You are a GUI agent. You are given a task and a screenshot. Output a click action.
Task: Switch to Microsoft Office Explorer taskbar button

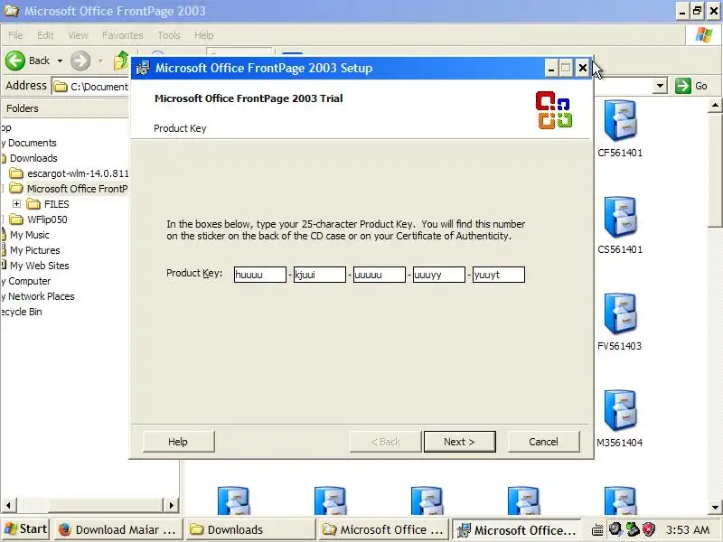click(383, 529)
